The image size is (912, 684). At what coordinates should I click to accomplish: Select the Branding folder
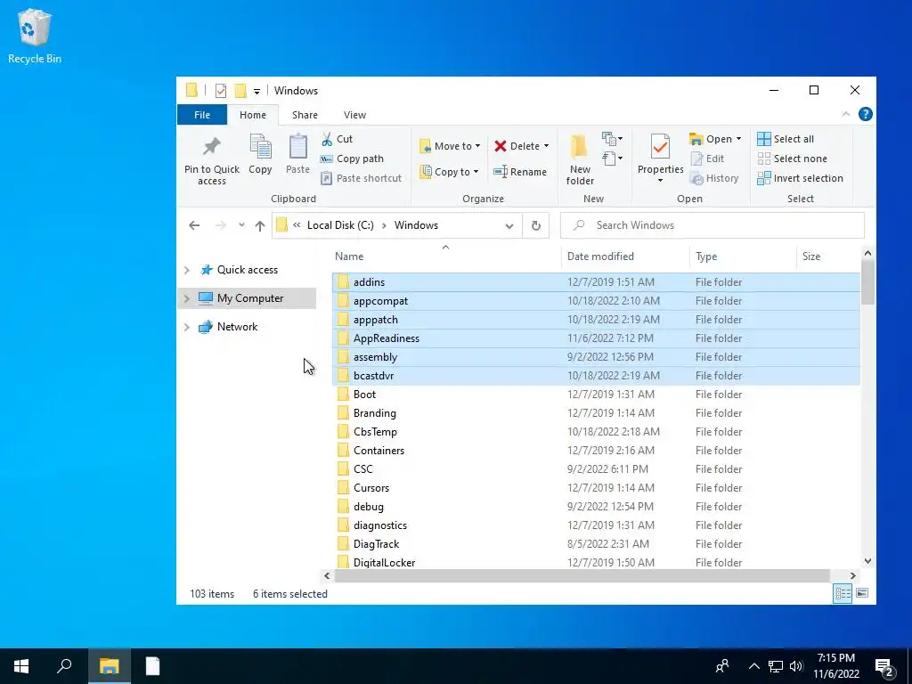(596, 413)
